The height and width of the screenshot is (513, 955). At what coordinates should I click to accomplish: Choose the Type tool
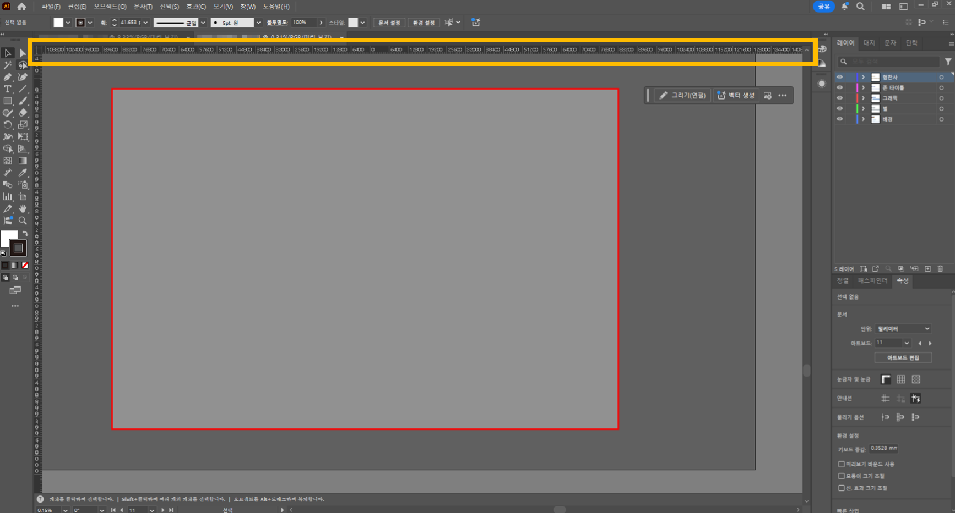7,89
